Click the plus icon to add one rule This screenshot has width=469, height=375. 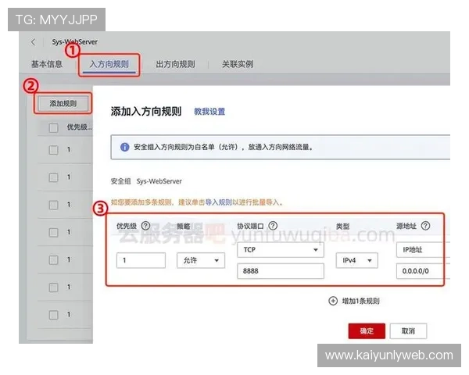pyautogui.click(x=333, y=301)
